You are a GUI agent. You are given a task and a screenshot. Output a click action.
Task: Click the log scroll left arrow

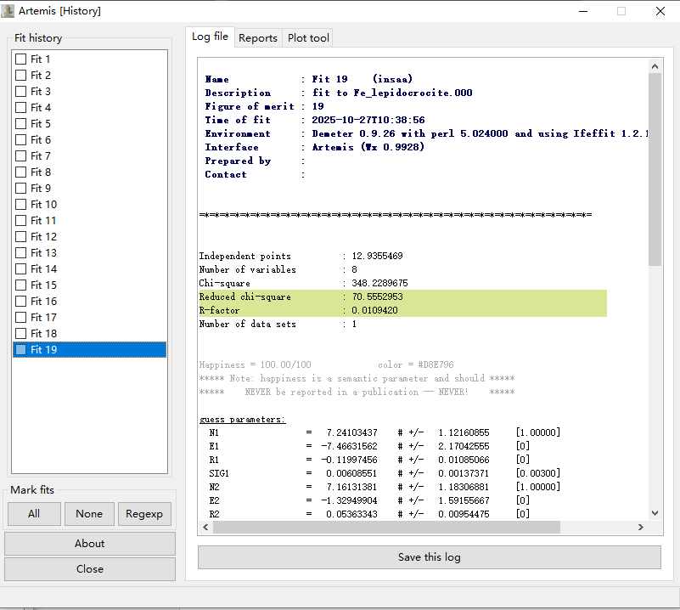pos(205,528)
